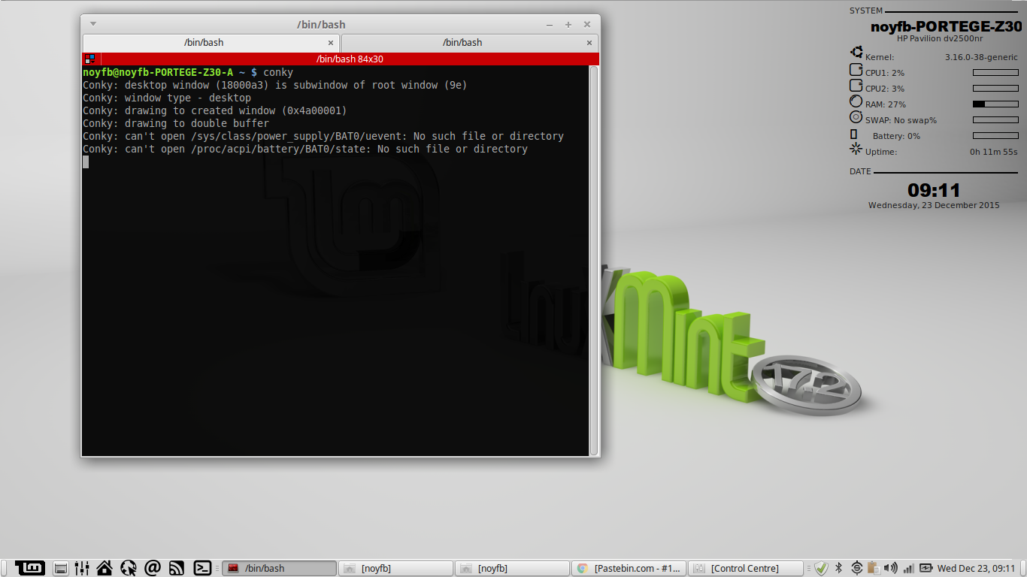Open the window menu arrow in title bar
Image resolution: width=1027 pixels, height=577 pixels.
click(92, 25)
